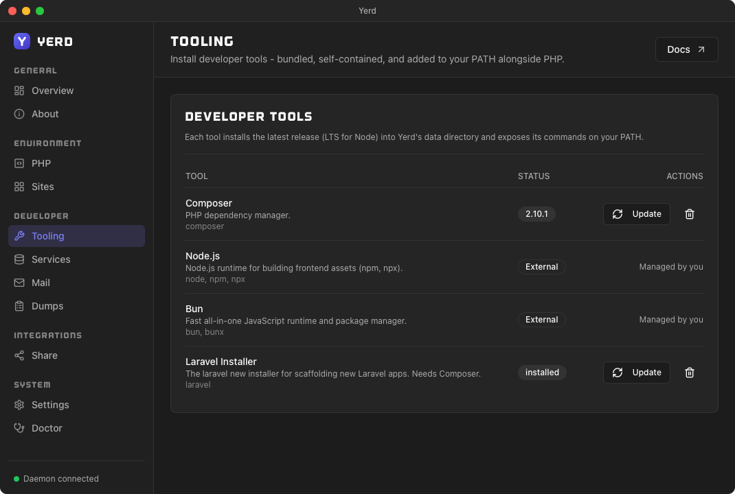Click the Yerd Y logo icon

tap(22, 41)
